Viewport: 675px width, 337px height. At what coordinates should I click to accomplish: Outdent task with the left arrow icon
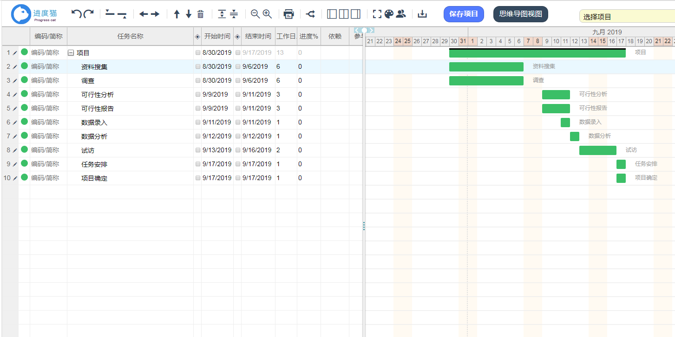[144, 14]
